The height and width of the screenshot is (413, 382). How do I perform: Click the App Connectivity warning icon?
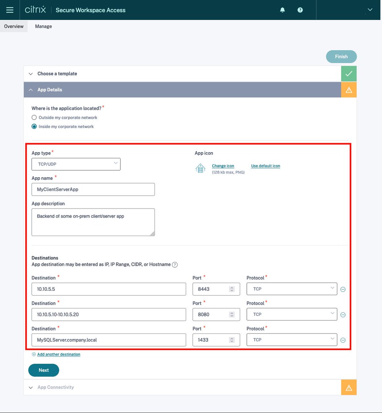click(349, 388)
